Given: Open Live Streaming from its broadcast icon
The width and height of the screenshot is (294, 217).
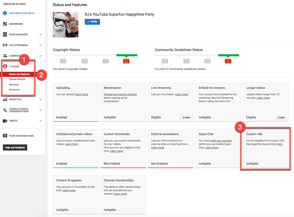Looking at the screenshot, I should click(x=4, y=45).
